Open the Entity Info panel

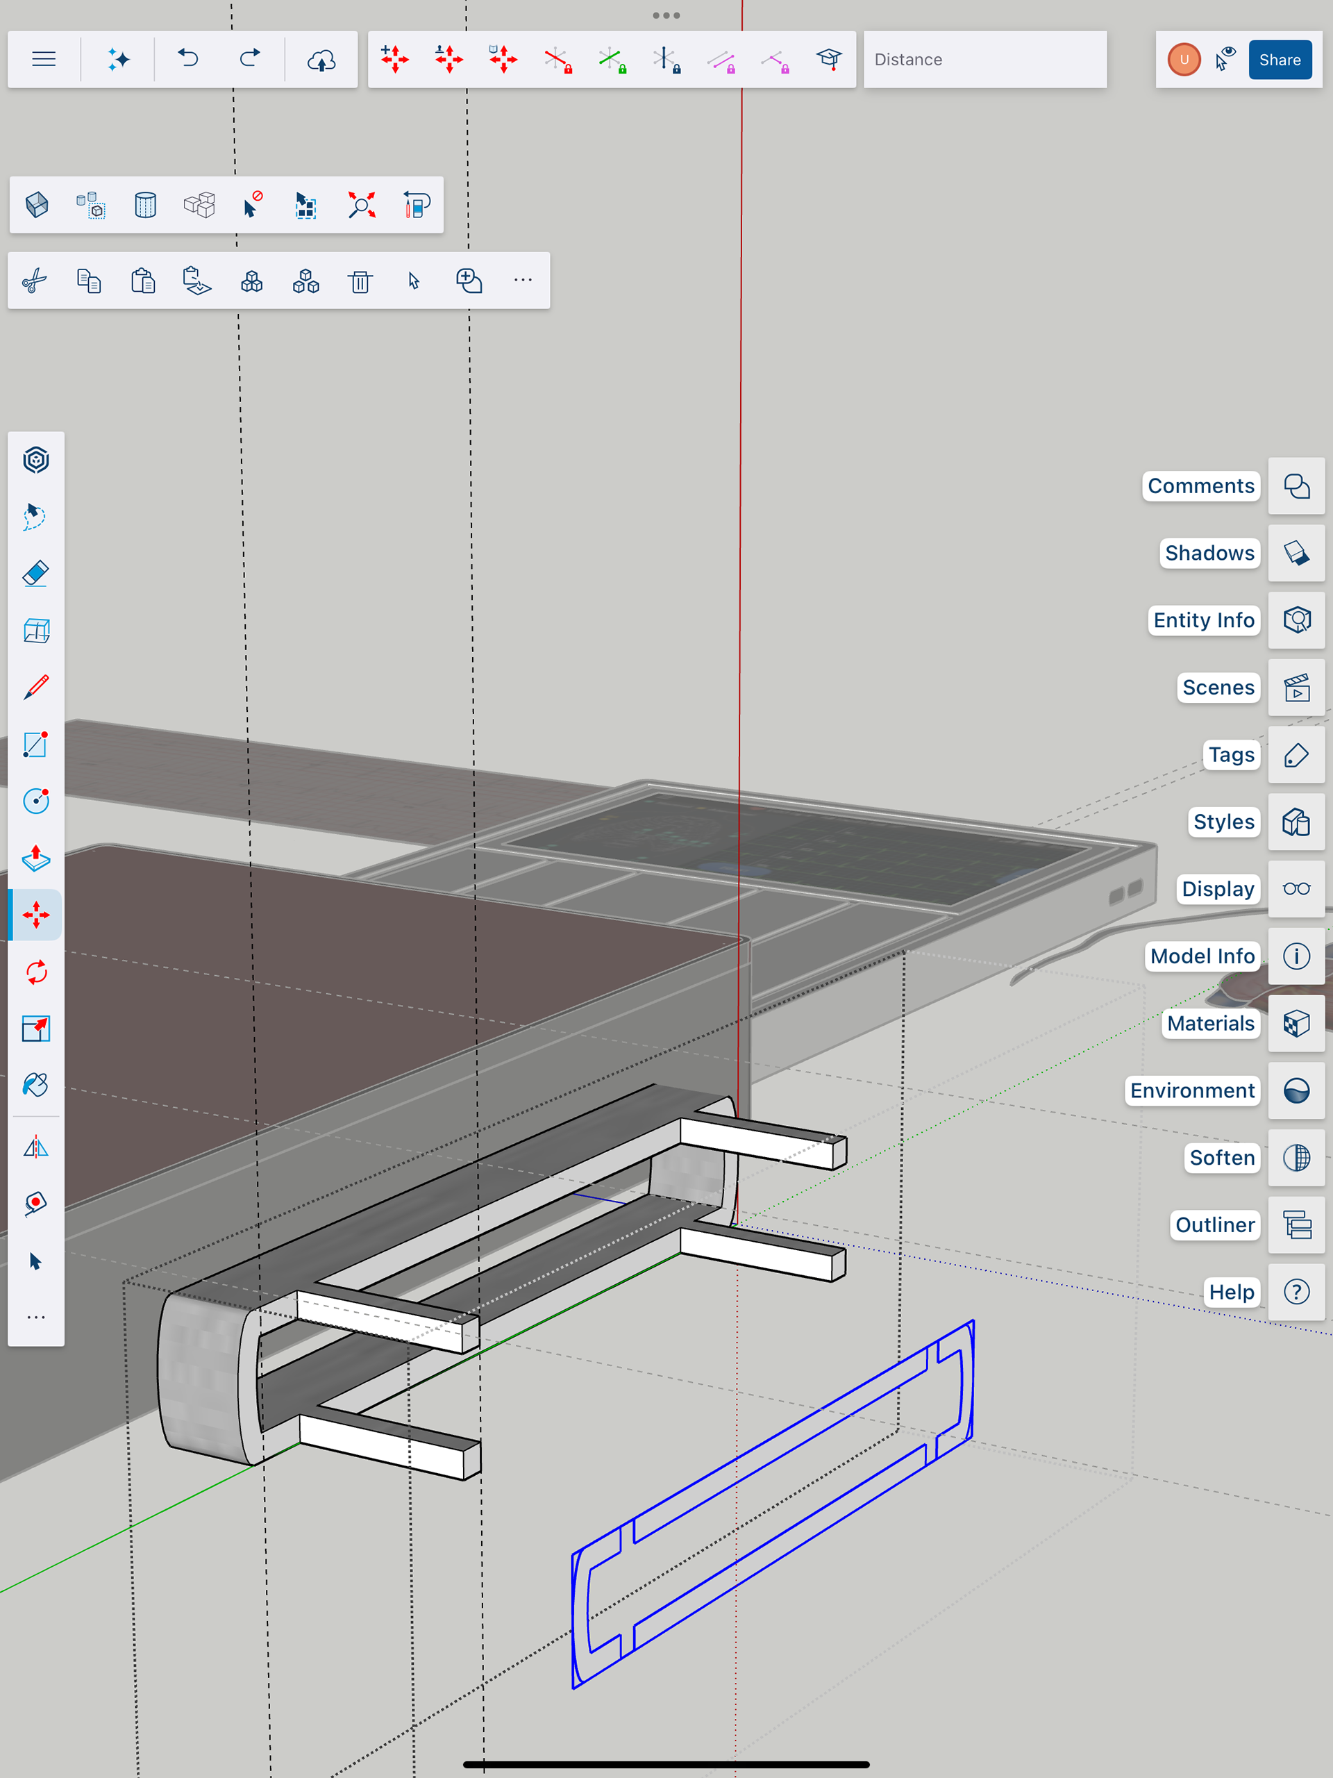[x=1296, y=620]
